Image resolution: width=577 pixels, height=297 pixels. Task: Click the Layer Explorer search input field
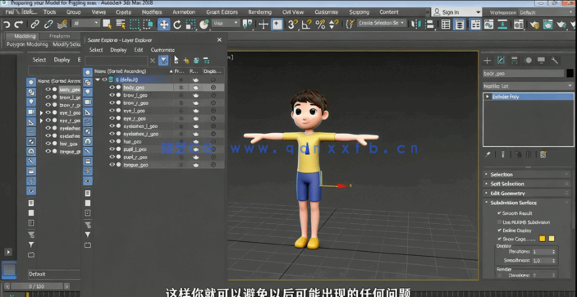pyautogui.click(x=116, y=61)
